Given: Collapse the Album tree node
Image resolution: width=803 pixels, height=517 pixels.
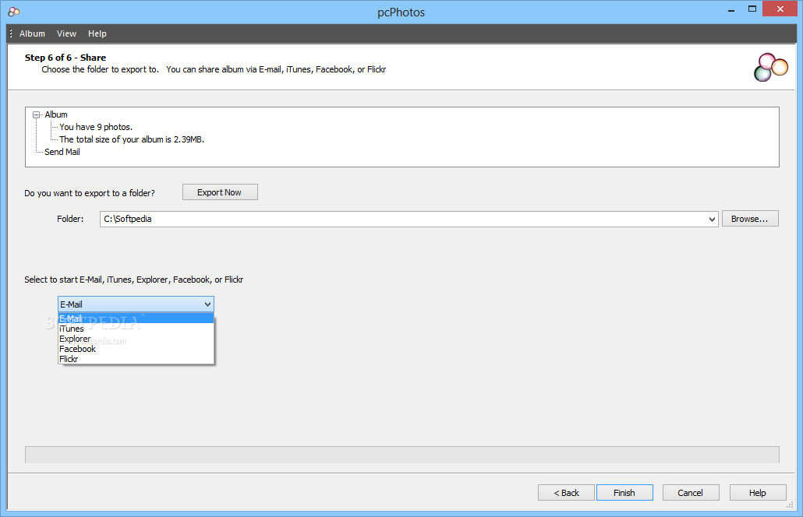Looking at the screenshot, I should pyautogui.click(x=37, y=114).
